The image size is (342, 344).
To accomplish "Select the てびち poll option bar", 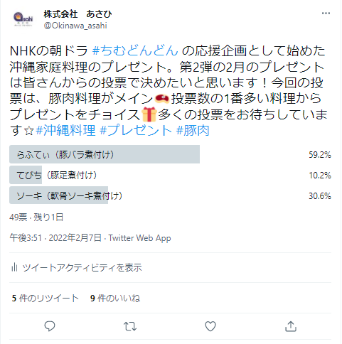I will pyautogui.click(x=170, y=175).
